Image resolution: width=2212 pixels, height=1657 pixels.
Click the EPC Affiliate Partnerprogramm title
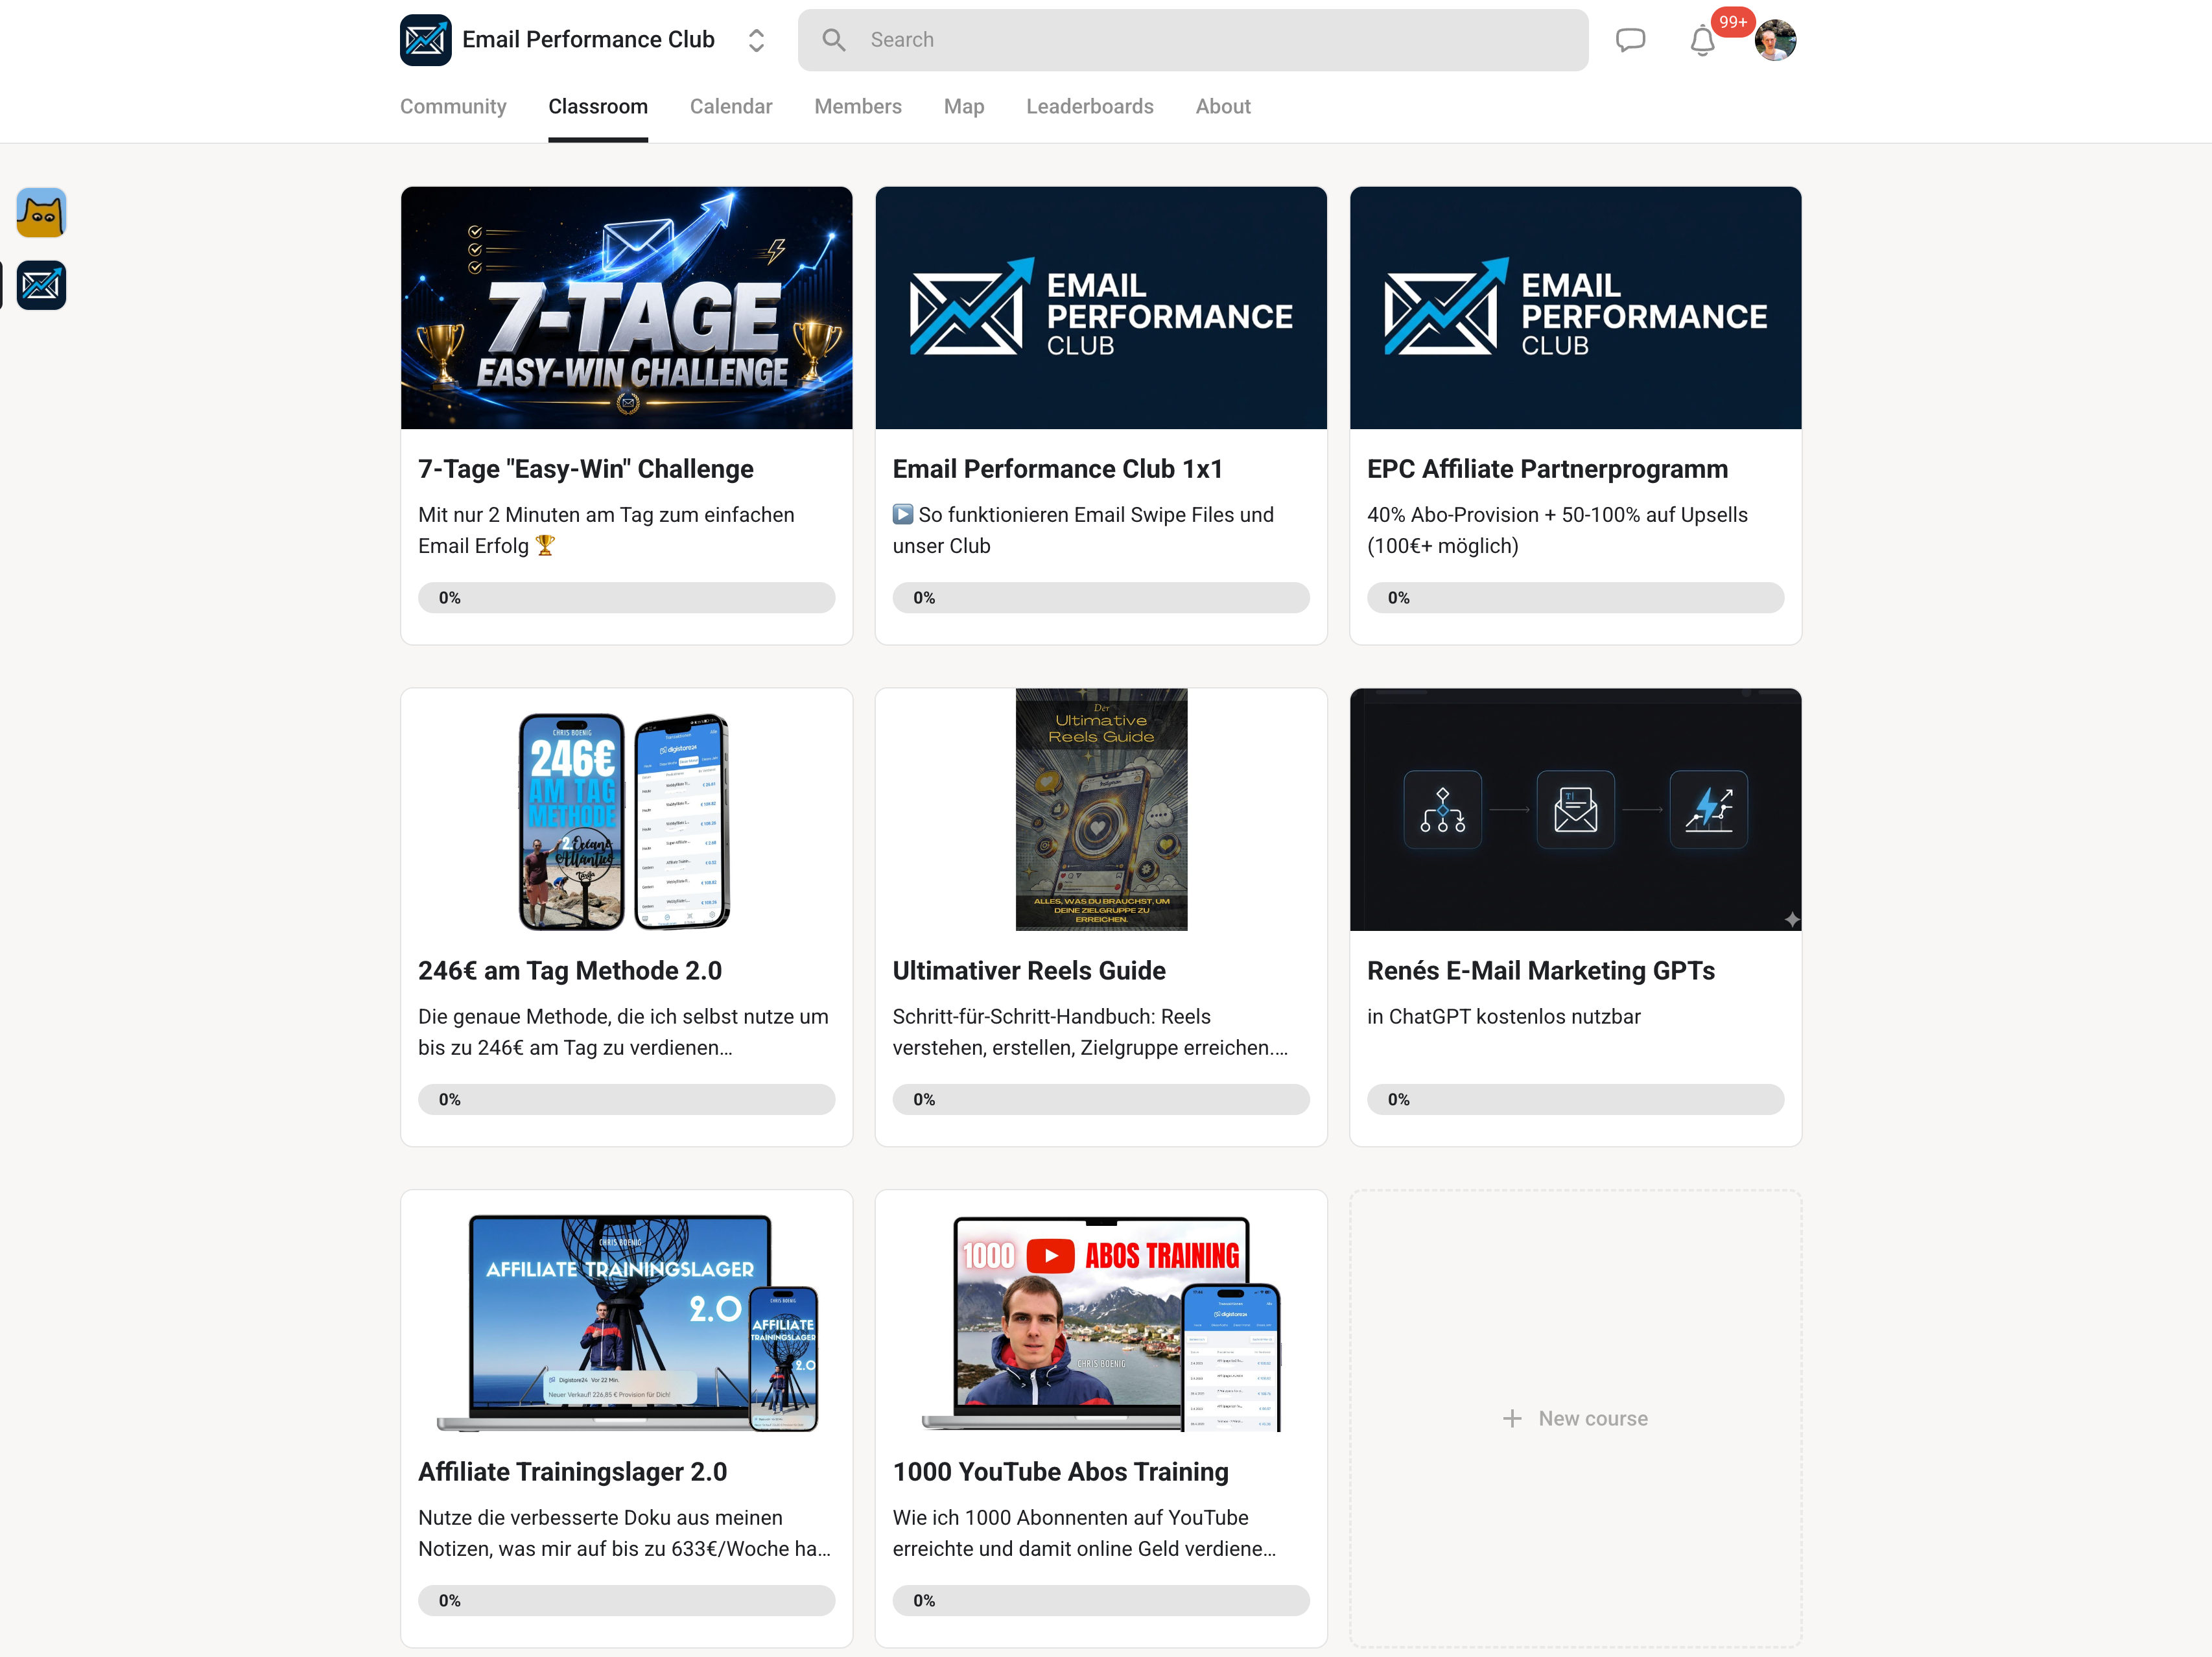point(1548,469)
